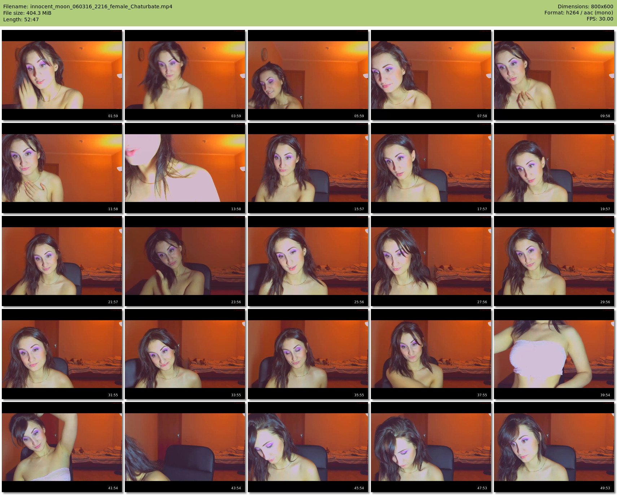
Task: Click the 'Format: h264 / aac (mono)' text
Action: tap(579, 13)
